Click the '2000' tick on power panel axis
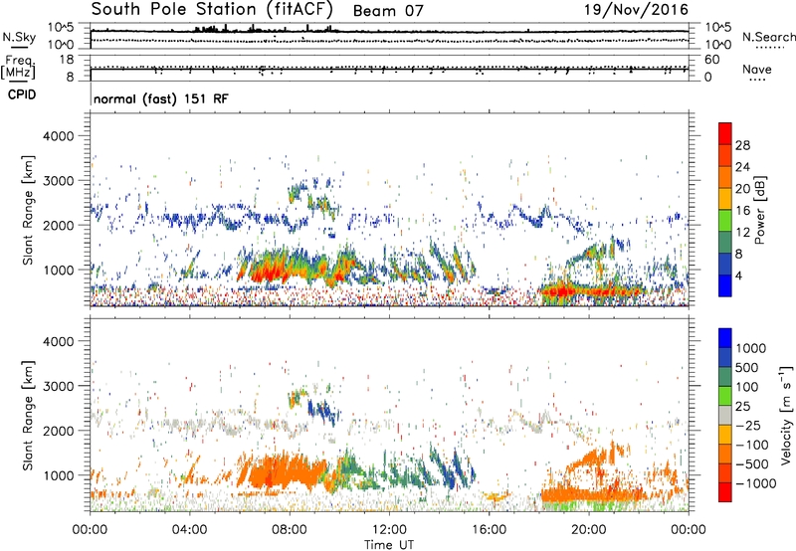 58,225
